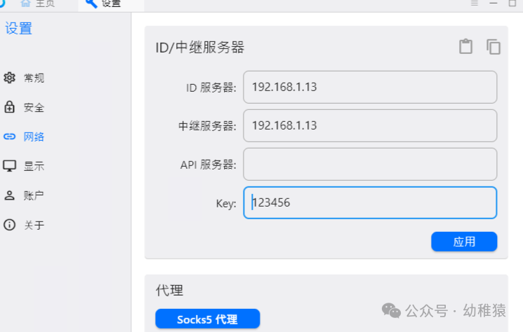523x332 pixels.
Task: Click the monitor icon beside 显示
Action: tap(9, 166)
